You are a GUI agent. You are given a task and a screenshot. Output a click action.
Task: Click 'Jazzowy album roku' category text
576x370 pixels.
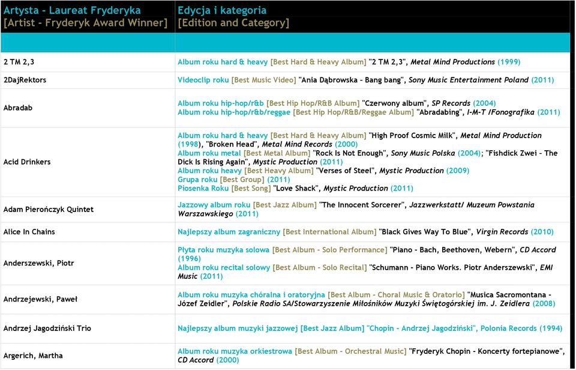click(214, 205)
